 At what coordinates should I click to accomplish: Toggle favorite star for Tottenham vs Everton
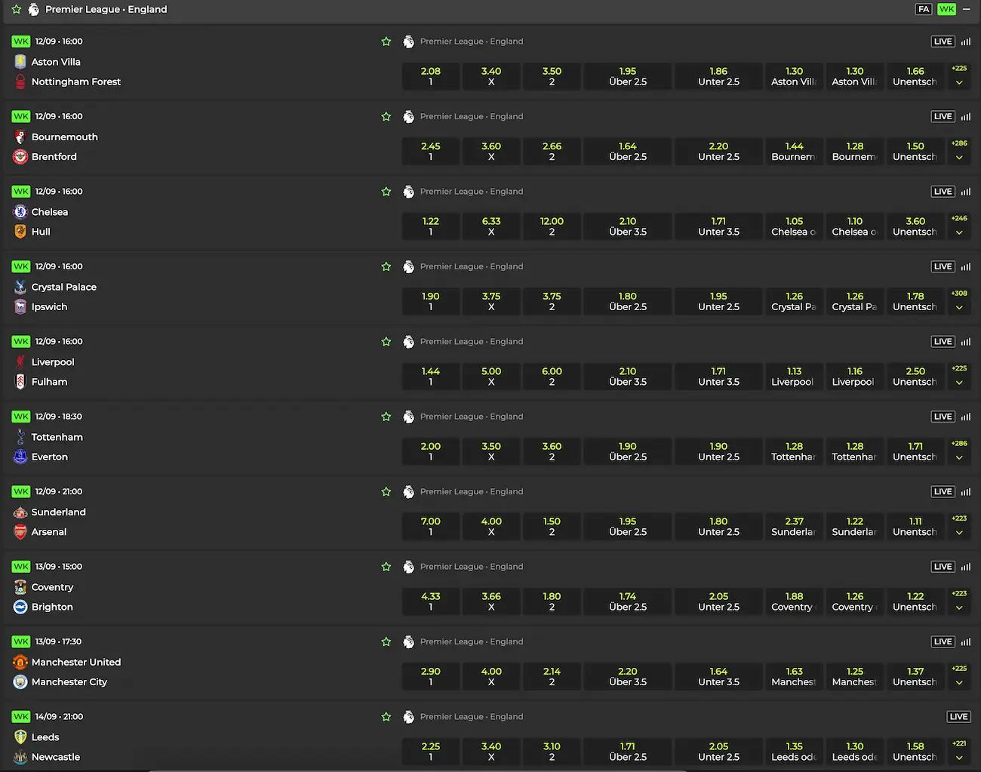point(386,417)
